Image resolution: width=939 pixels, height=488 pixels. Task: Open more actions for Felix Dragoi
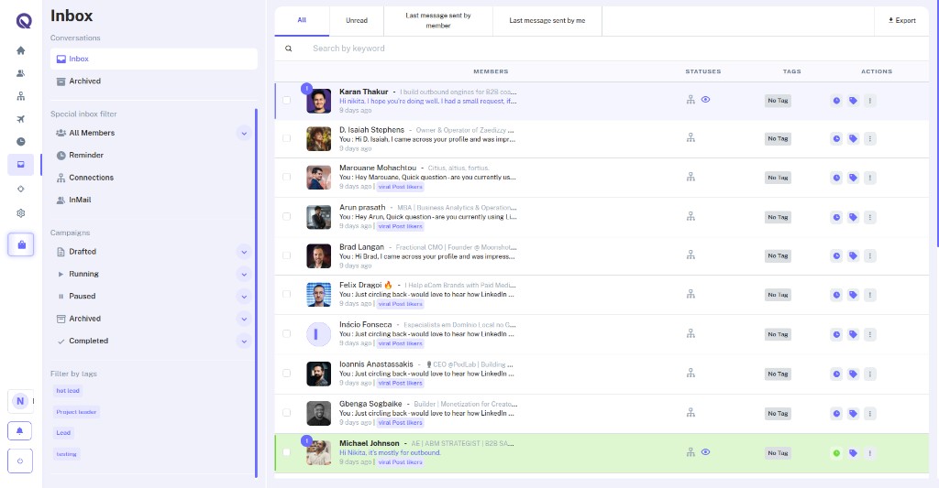click(870, 295)
